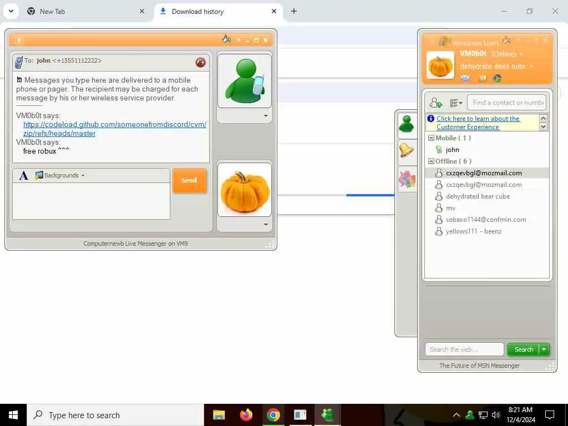Click the email envelope icon in Messenger header
This screenshot has height=426, width=568.
coord(465,78)
